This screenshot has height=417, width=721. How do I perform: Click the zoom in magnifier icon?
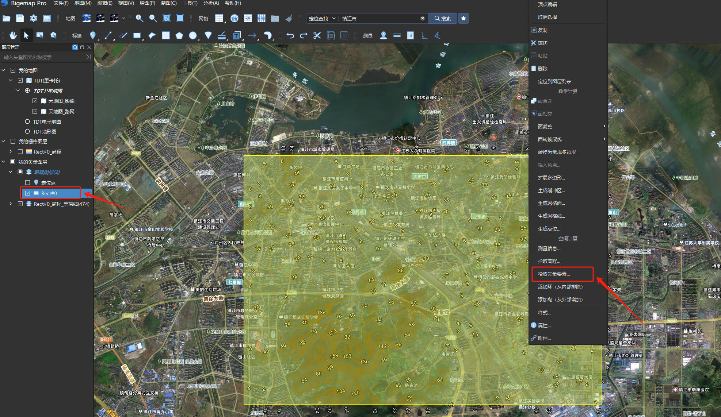(139, 18)
